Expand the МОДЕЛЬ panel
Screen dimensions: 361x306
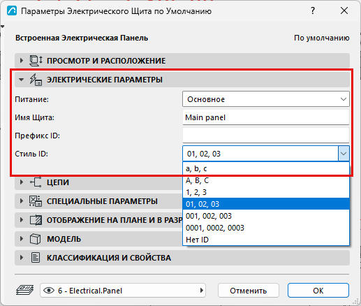tap(22, 239)
